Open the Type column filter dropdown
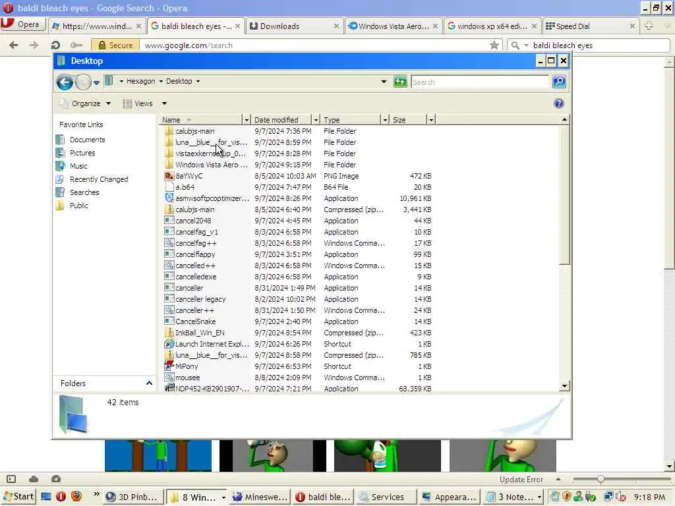This screenshot has width=675, height=506. (x=385, y=120)
